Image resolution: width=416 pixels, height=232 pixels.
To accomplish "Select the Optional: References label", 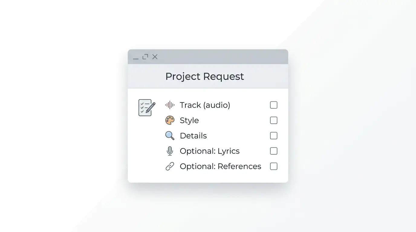I will click(x=220, y=166).
